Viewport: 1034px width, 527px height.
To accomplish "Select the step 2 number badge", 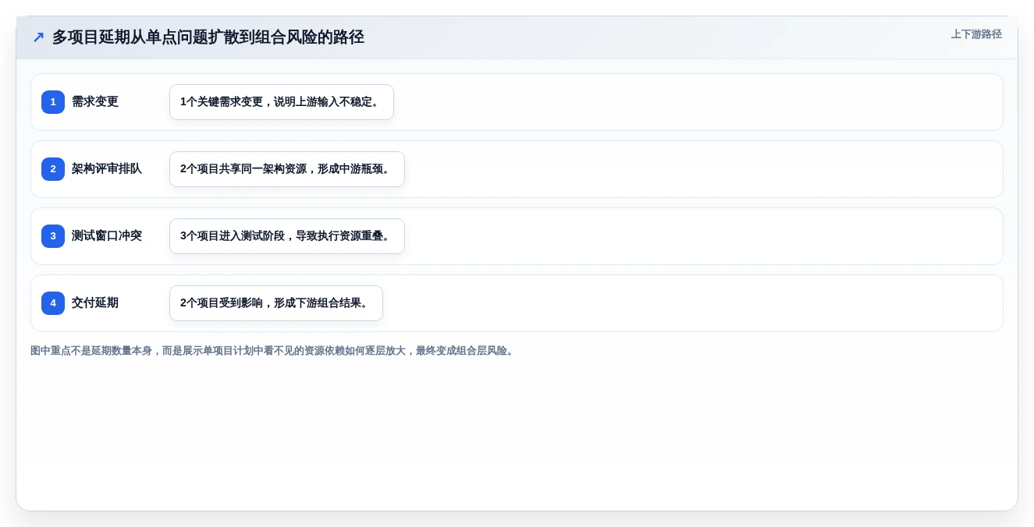I will (x=53, y=169).
